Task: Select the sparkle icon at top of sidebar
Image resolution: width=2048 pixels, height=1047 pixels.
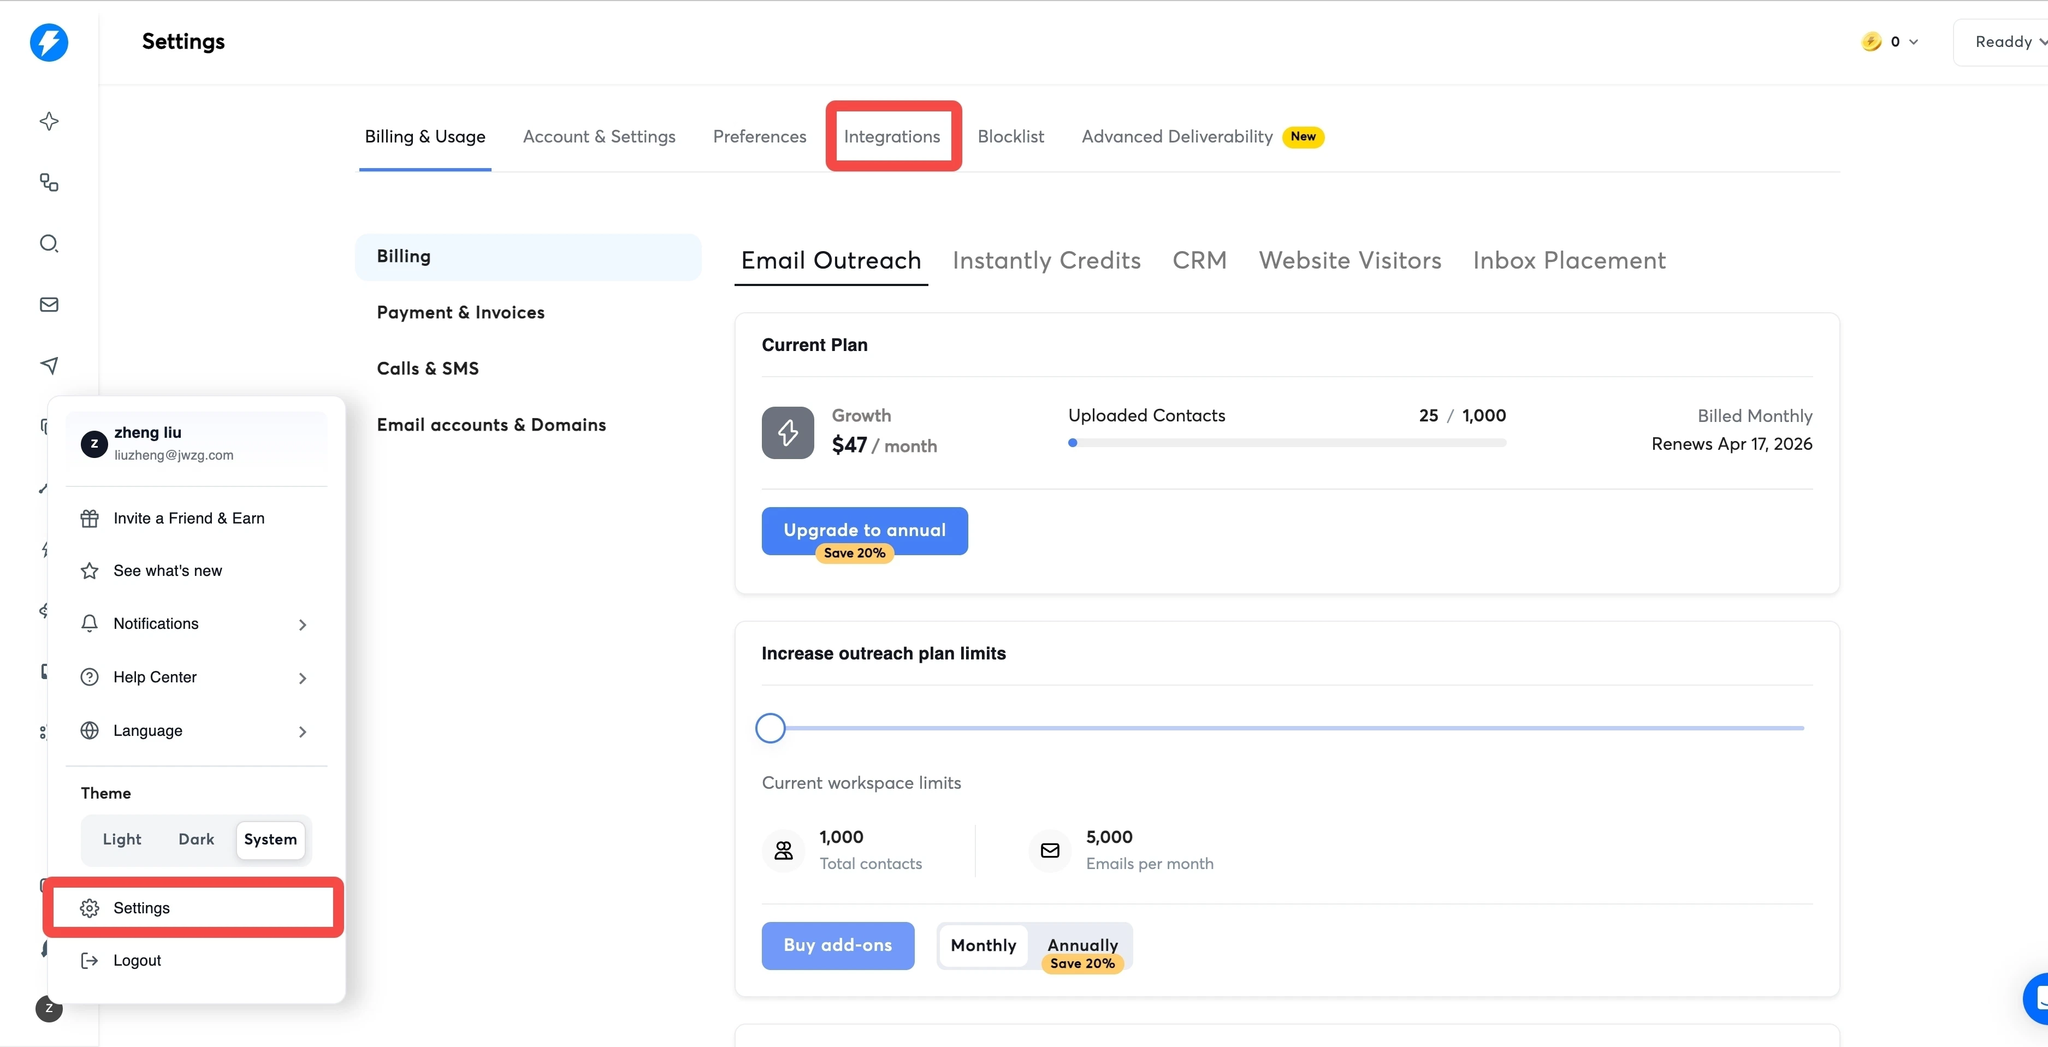Action: click(x=49, y=122)
